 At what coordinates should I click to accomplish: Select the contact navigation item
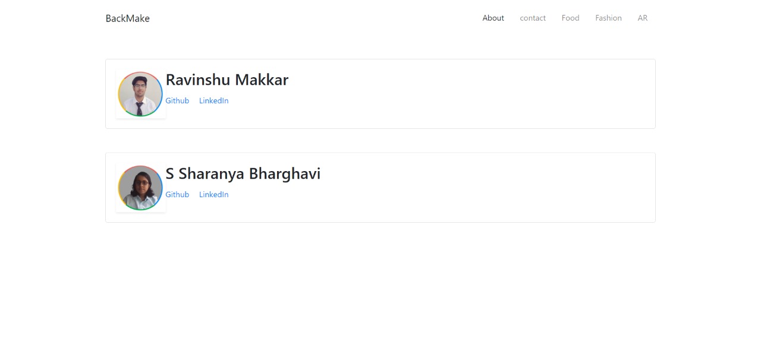(x=532, y=18)
